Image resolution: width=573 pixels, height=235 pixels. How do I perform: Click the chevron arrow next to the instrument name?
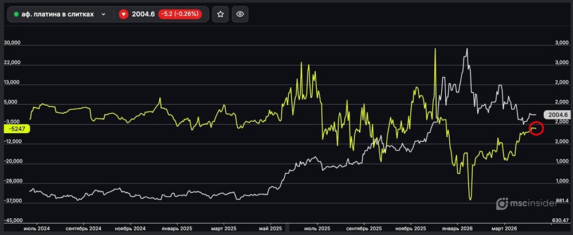point(103,14)
